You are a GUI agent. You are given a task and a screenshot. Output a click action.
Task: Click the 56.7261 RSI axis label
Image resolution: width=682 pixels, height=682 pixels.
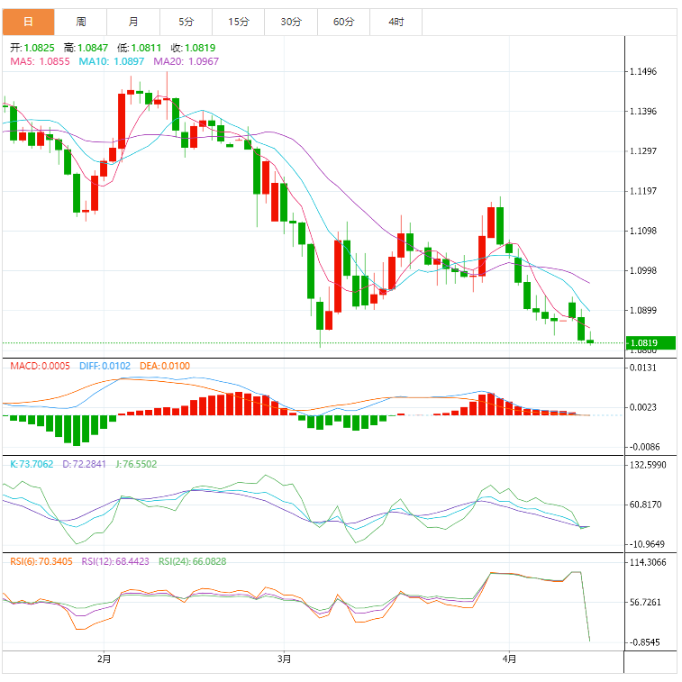tap(645, 603)
